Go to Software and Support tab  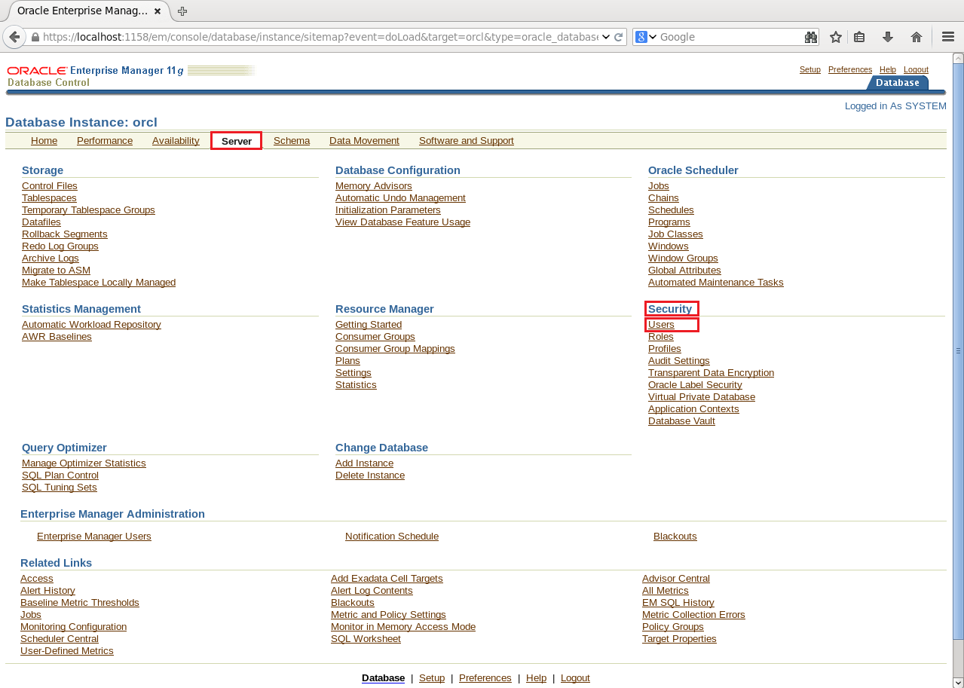(467, 141)
